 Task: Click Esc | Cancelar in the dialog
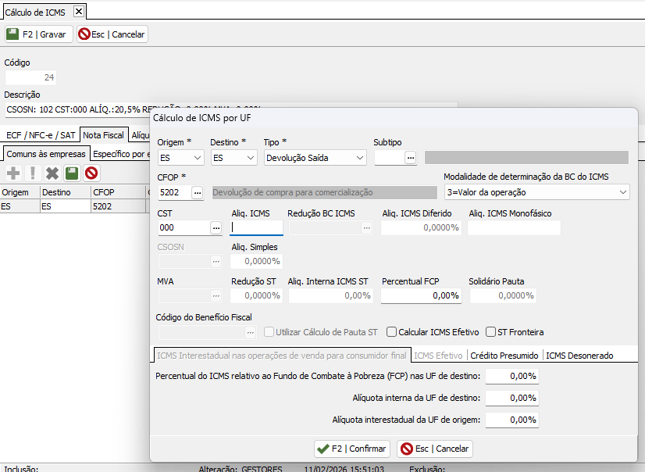[x=435, y=449]
